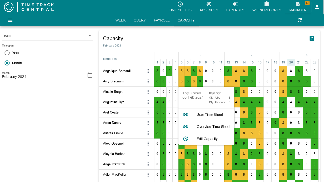
Task: Select the Year timespan radio button
Action: (7, 53)
